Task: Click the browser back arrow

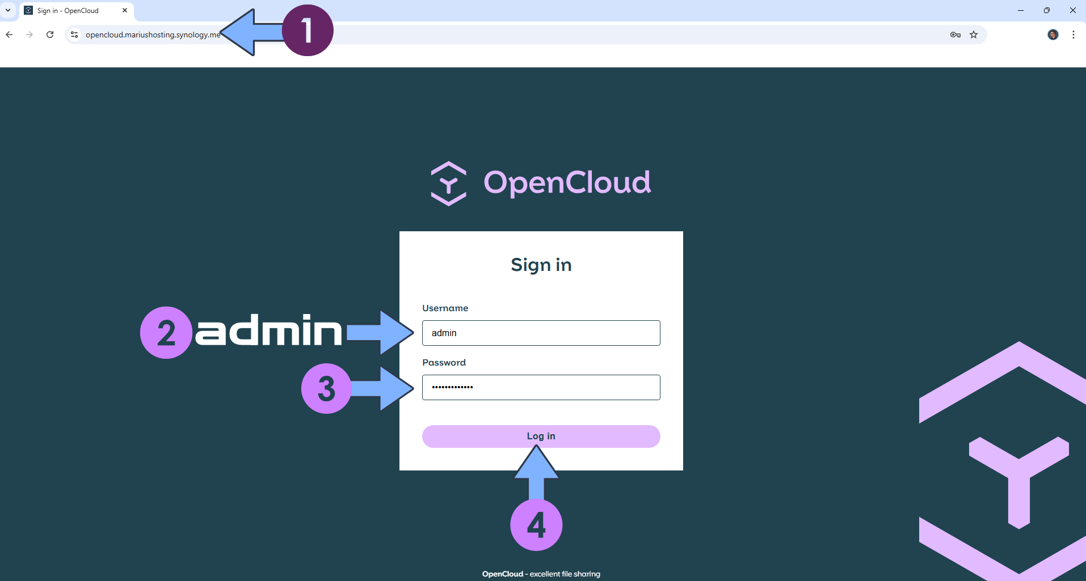Action: 9,35
